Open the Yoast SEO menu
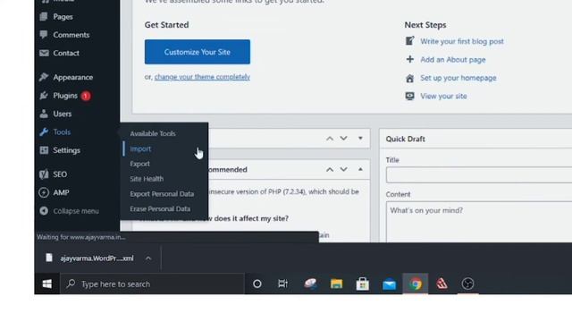The image size is (572, 322). click(x=60, y=174)
